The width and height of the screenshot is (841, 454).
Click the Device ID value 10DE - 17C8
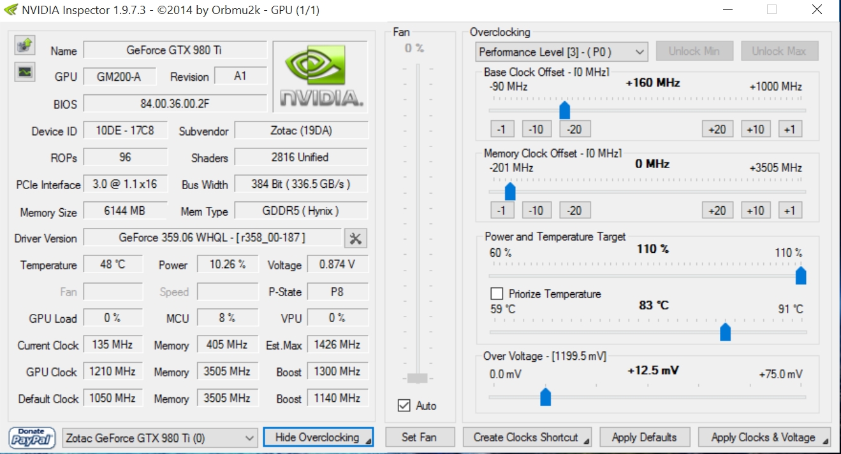coord(126,131)
